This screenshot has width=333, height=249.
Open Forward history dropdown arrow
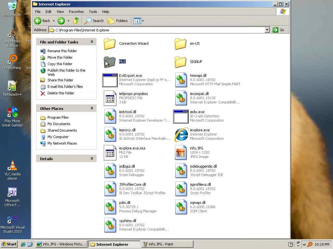(68, 21)
